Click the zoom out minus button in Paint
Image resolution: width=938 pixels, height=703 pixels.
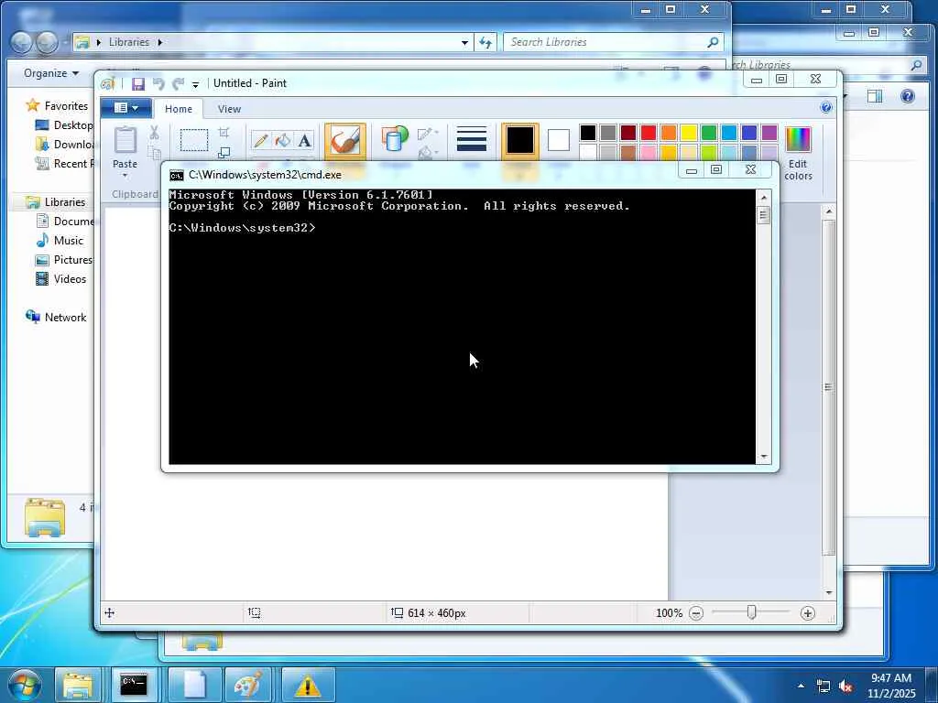click(x=696, y=613)
